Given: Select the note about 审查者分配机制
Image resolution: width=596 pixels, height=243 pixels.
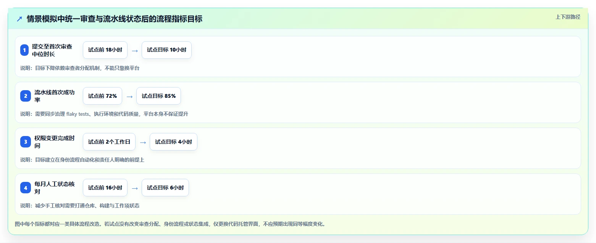Looking at the screenshot, I should tap(80, 68).
